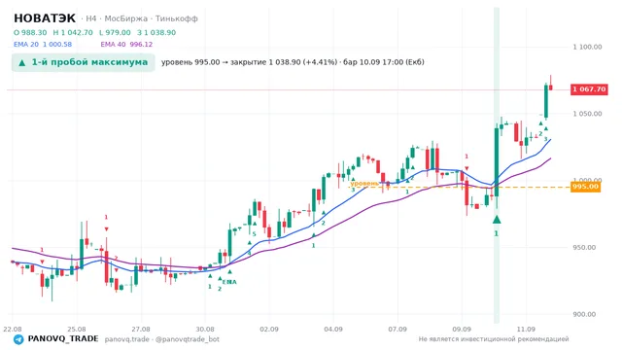The image size is (622, 350).
Task: Click the orange 995.00 level price label
Action: tap(585, 187)
